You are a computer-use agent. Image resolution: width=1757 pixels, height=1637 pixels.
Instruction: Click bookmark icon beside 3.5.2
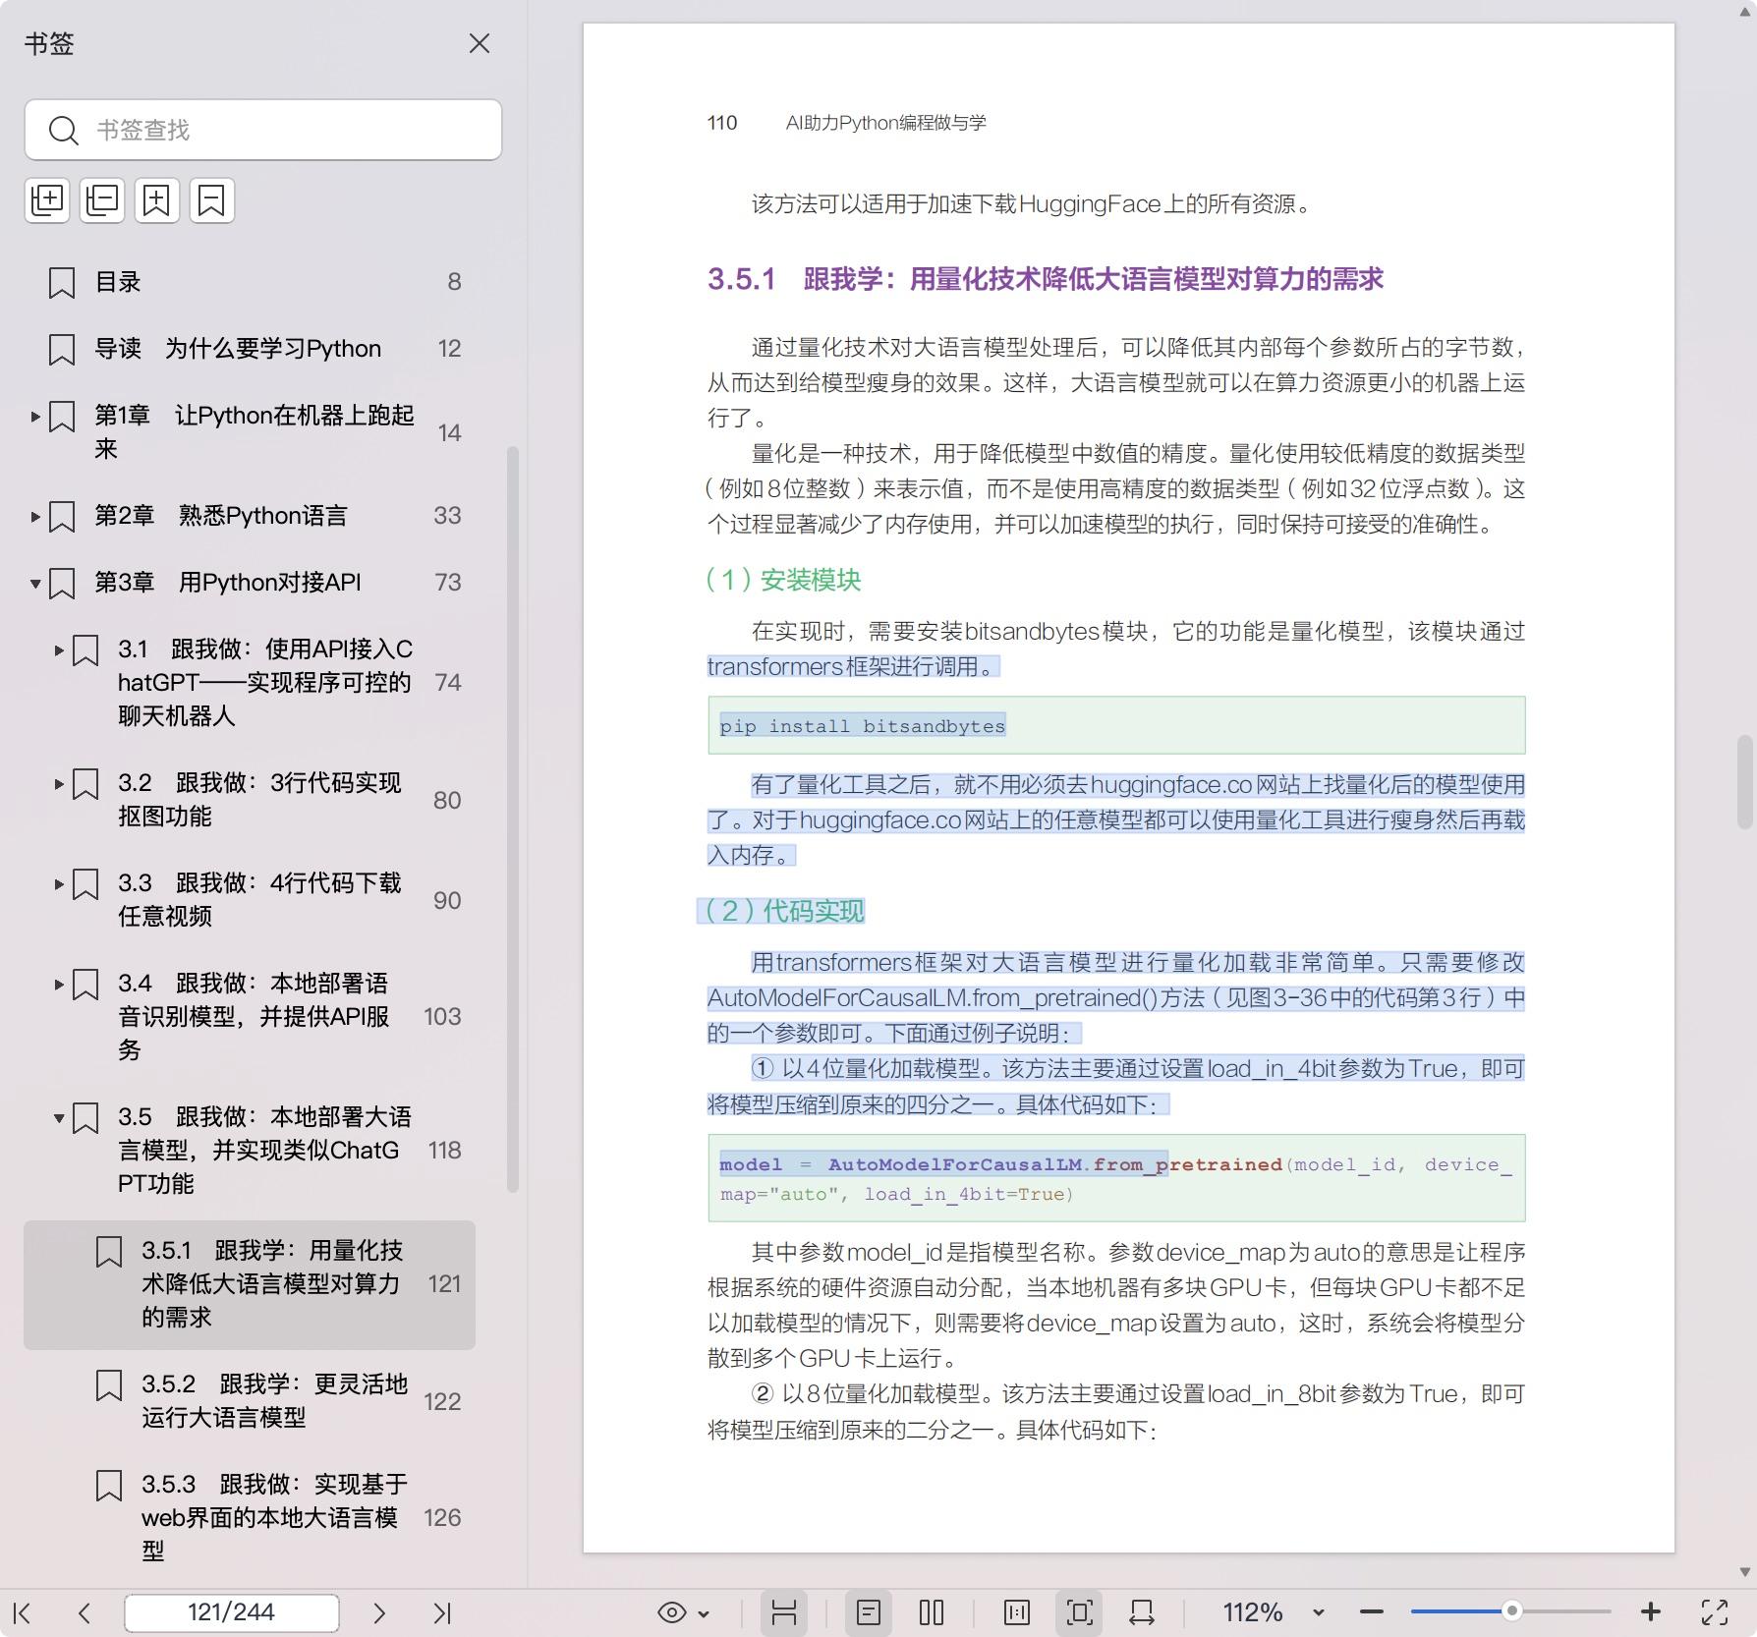pos(109,1385)
